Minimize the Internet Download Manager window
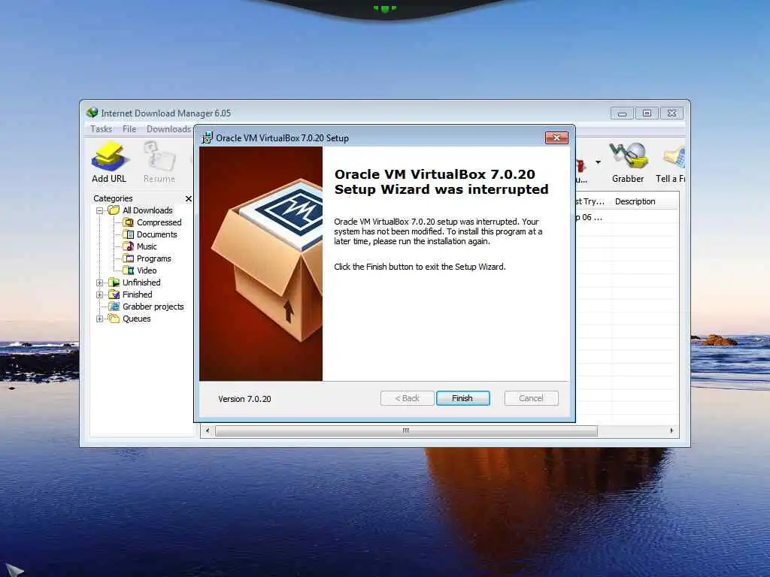This screenshot has height=577, width=770. pyautogui.click(x=622, y=113)
